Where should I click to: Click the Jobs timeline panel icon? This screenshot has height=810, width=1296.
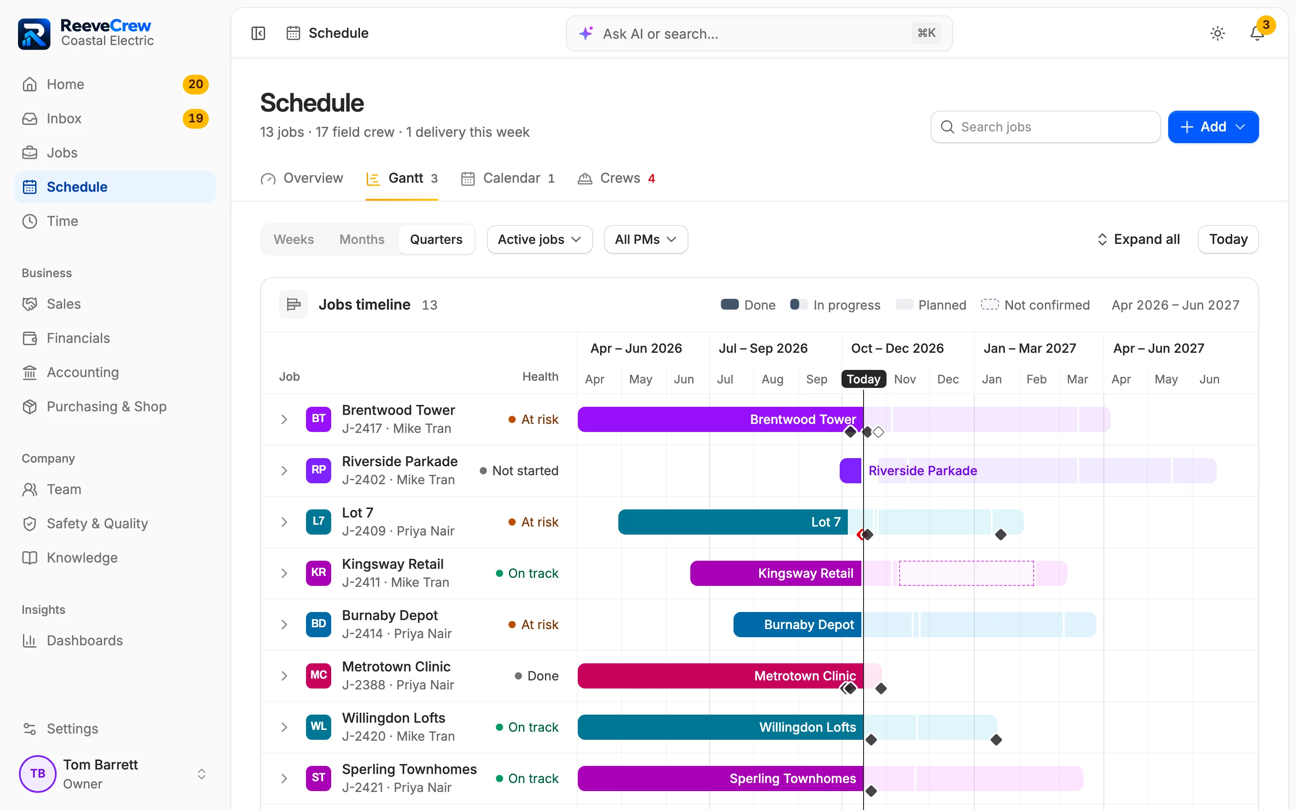tap(293, 304)
